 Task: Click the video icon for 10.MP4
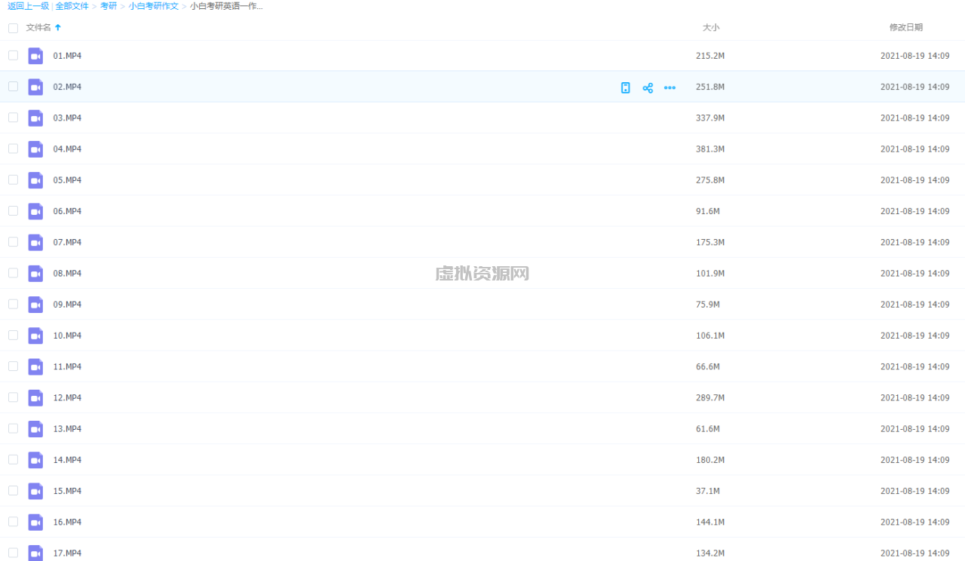(x=35, y=336)
